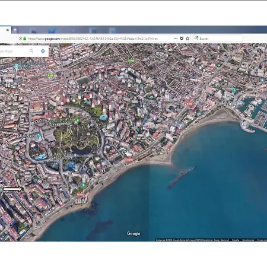The image size is (267, 267).
Task: Open page actions three-dots menu
Action: click(176, 39)
